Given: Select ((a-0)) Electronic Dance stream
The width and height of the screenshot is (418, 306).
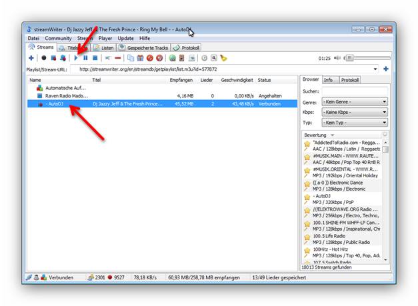Looking at the screenshot, I should click(x=343, y=185).
